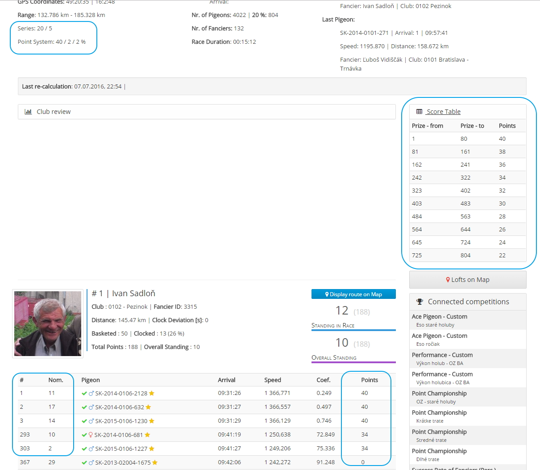Click the map pin icon on Display route button
This screenshot has height=470, width=540.
pos(327,294)
